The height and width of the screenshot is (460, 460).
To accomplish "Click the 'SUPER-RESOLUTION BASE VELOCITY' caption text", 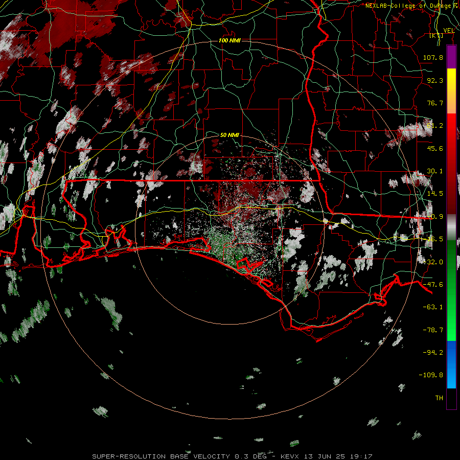I will click(x=161, y=456).
